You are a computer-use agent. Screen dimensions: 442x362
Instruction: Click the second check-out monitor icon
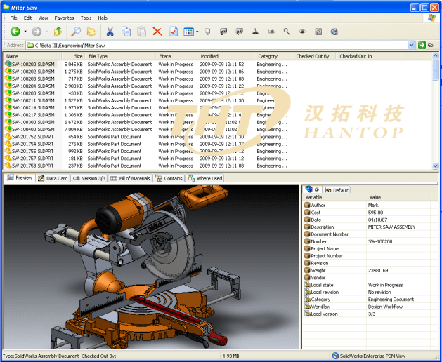(240, 32)
